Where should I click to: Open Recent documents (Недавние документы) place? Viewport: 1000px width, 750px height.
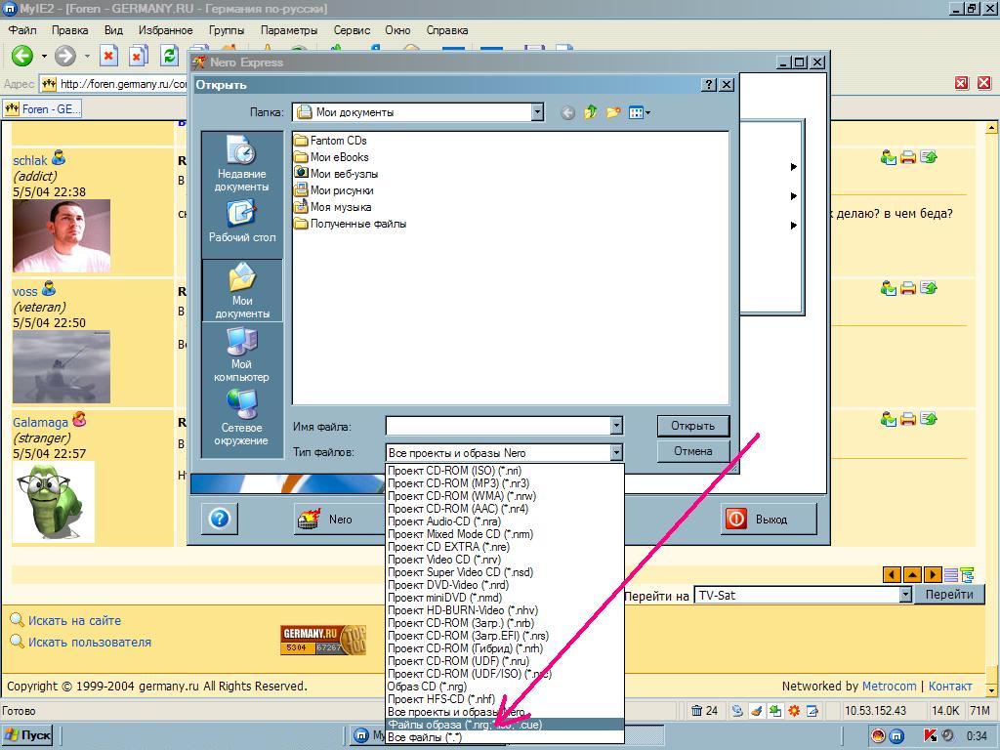[242, 163]
